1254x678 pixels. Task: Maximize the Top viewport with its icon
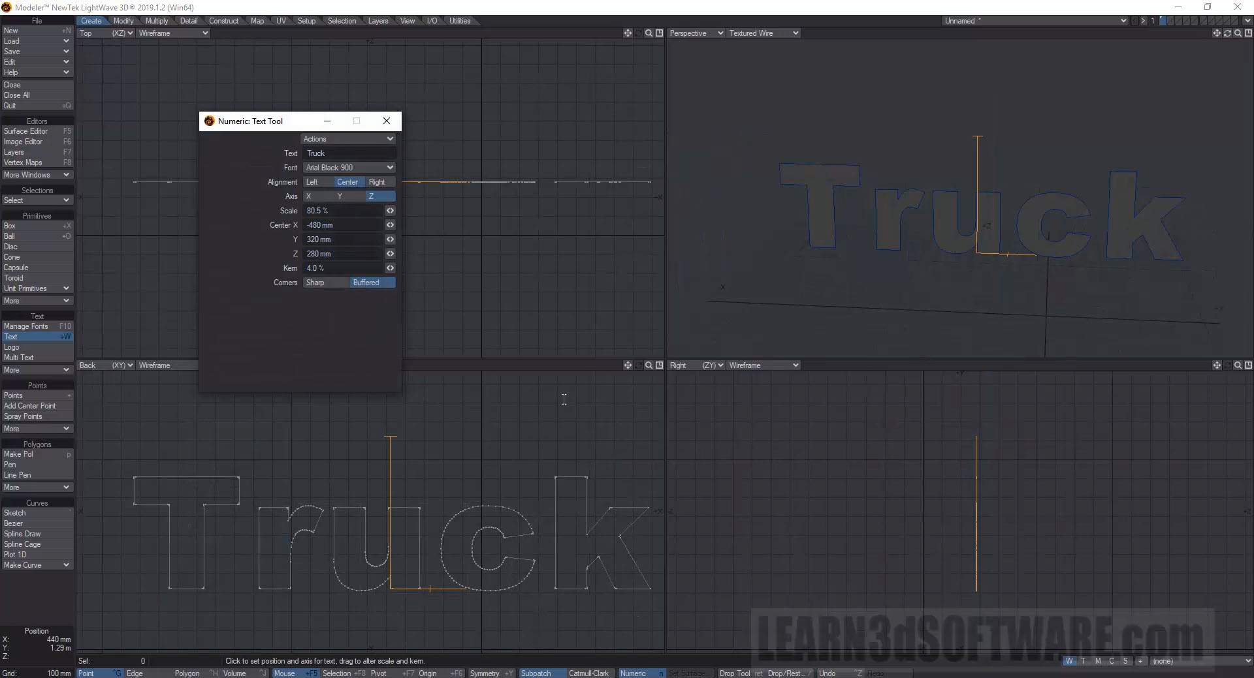[659, 33]
